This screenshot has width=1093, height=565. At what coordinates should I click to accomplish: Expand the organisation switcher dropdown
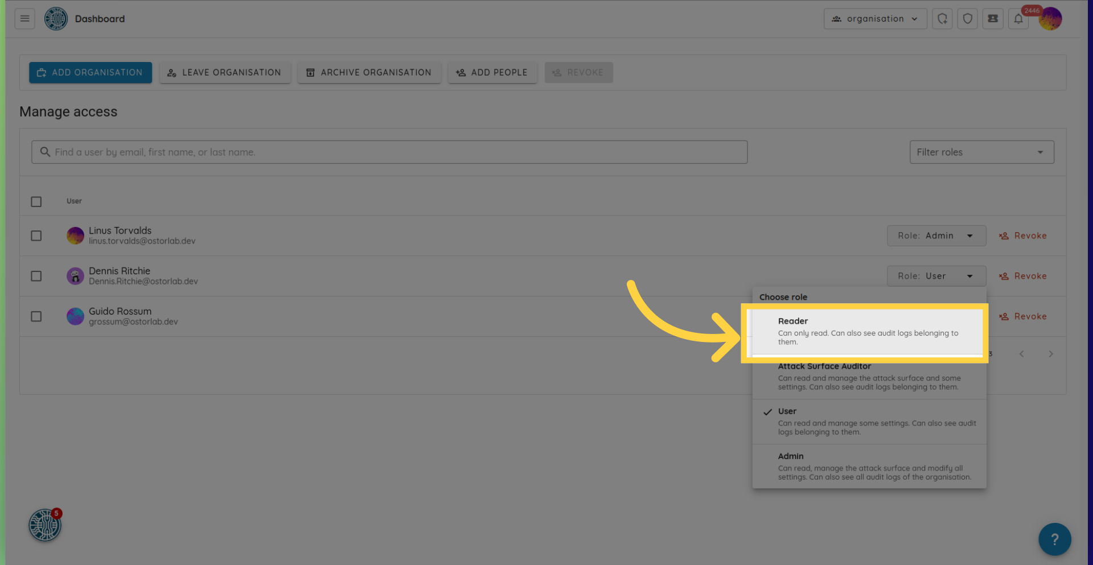tap(875, 19)
